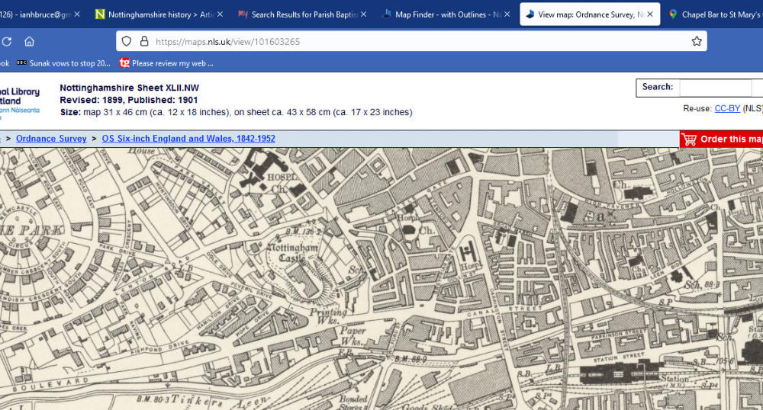Open OS Six-inch England and Wales link
This screenshot has height=410, width=763.
(188, 139)
